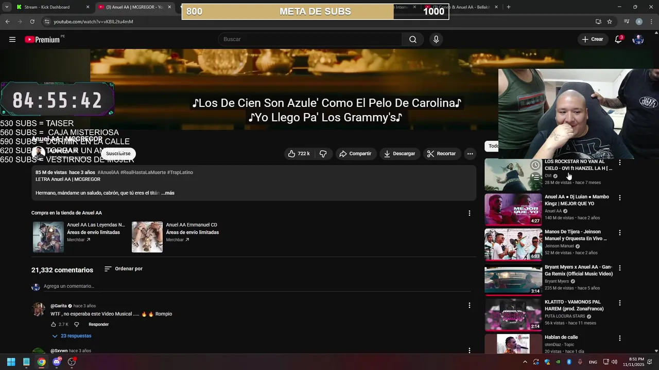This screenshot has width=659, height=370.
Task: Clip the video with Recortar
Action: pyautogui.click(x=442, y=154)
